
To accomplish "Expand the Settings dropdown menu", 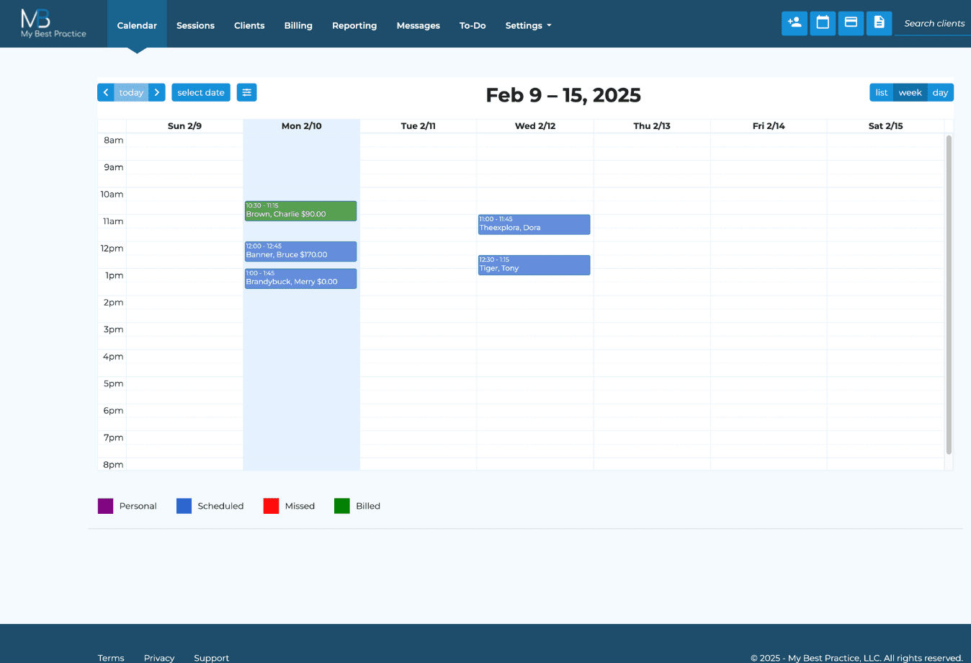I will (x=528, y=26).
